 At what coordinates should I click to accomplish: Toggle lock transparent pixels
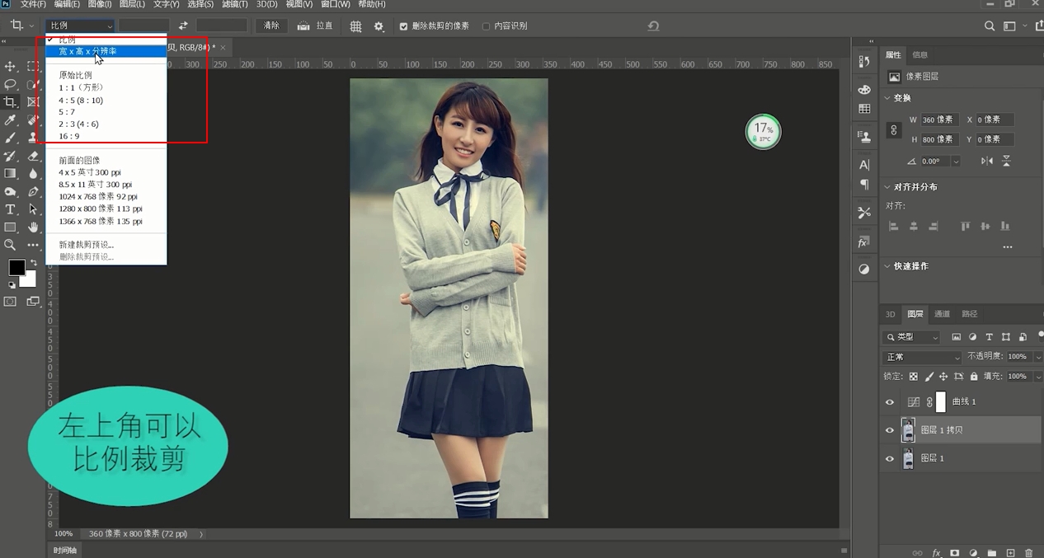point(913,377)
